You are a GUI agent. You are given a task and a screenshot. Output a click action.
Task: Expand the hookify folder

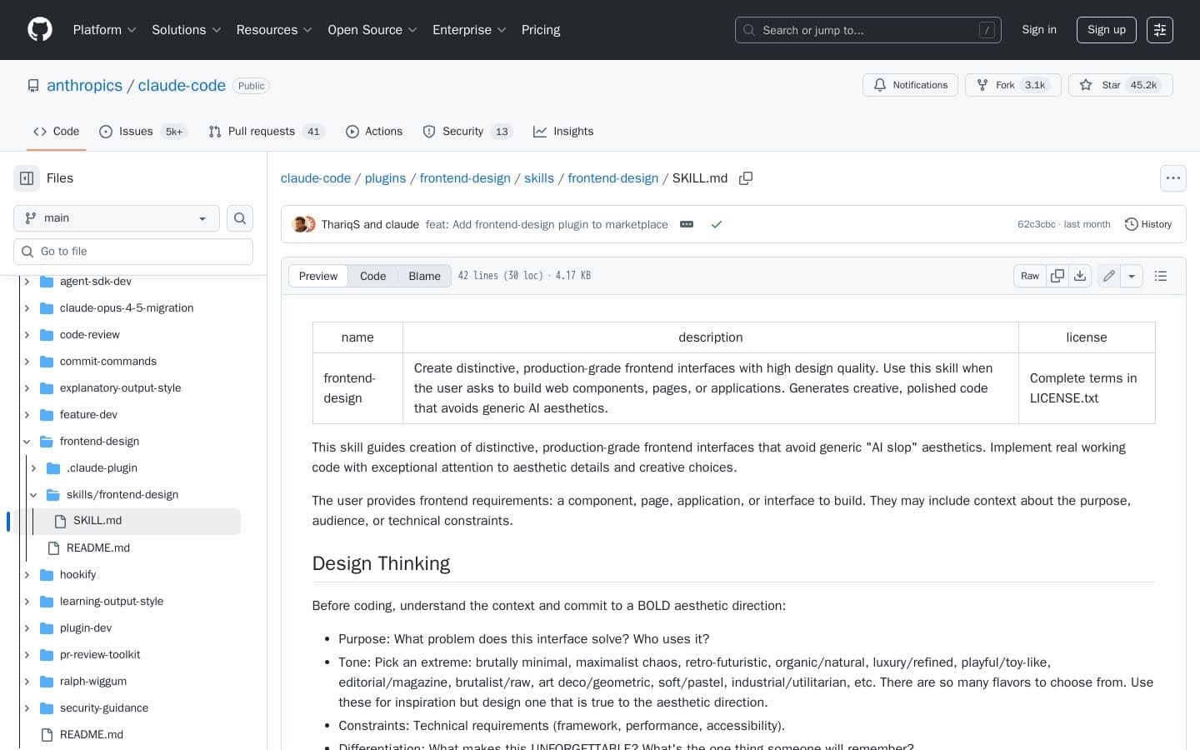click(27, 574)
